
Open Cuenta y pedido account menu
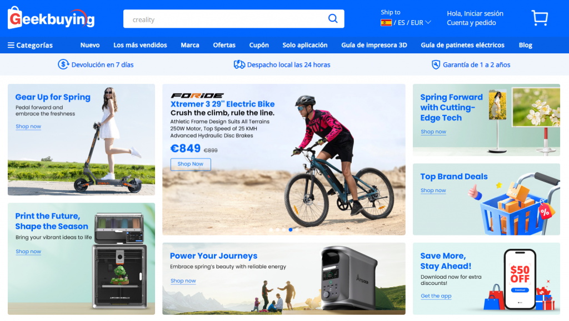471,23
